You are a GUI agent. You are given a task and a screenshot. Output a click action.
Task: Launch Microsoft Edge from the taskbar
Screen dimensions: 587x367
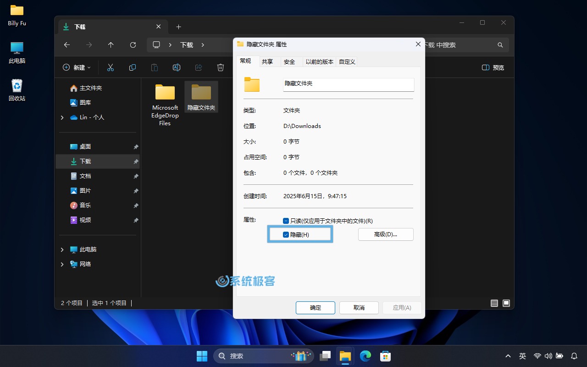coord(365,356)
